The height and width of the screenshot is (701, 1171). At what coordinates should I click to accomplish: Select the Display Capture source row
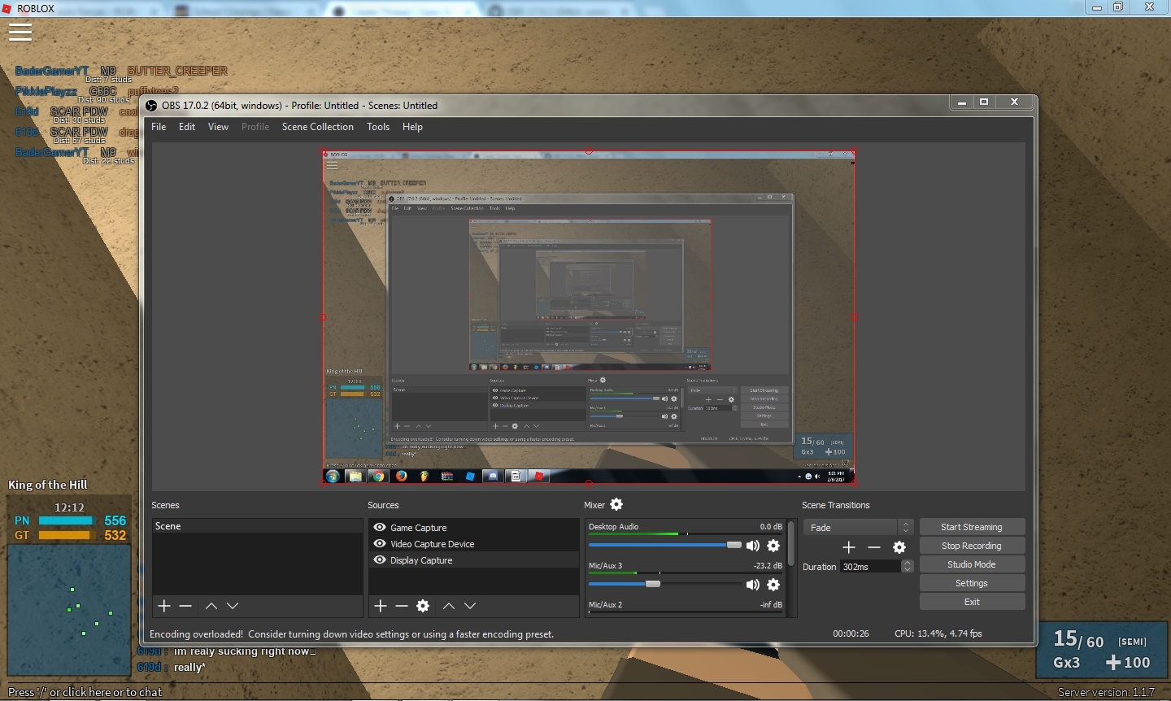tap(473, 560)
